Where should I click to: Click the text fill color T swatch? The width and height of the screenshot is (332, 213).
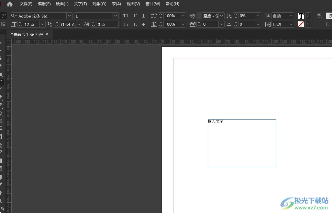pyautogui.click(x=301, y=16)
